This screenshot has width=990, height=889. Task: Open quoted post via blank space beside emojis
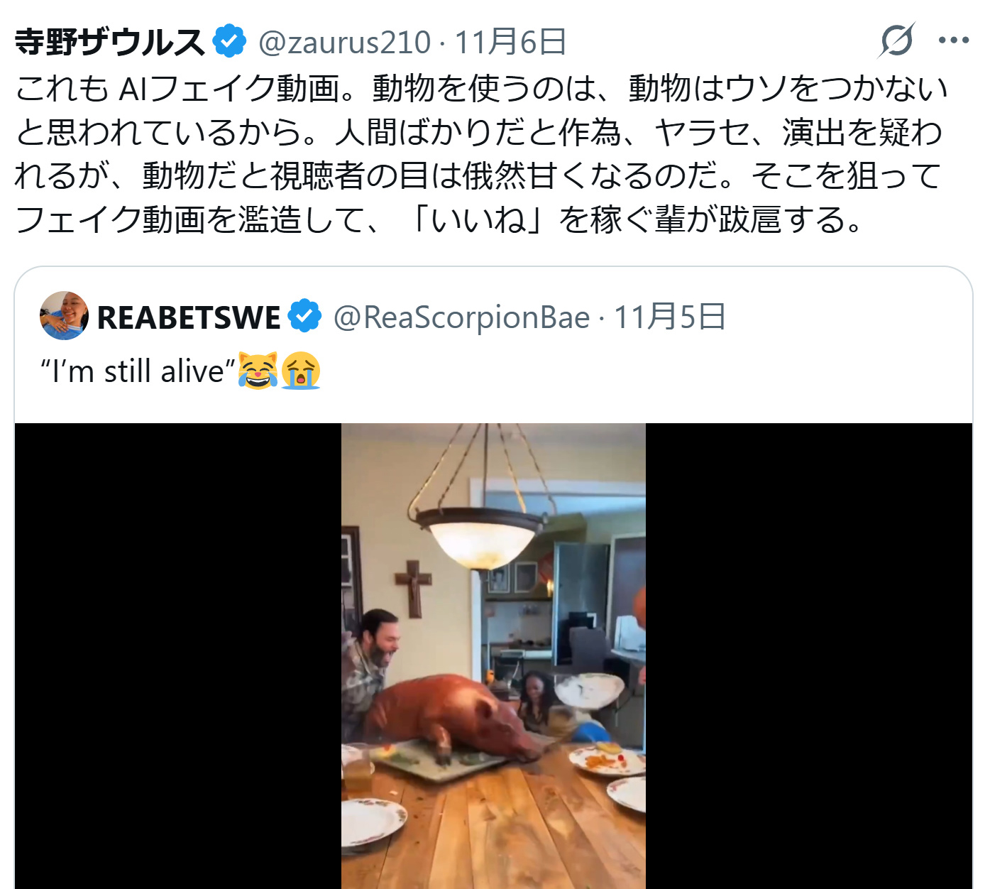click(639, 371)
